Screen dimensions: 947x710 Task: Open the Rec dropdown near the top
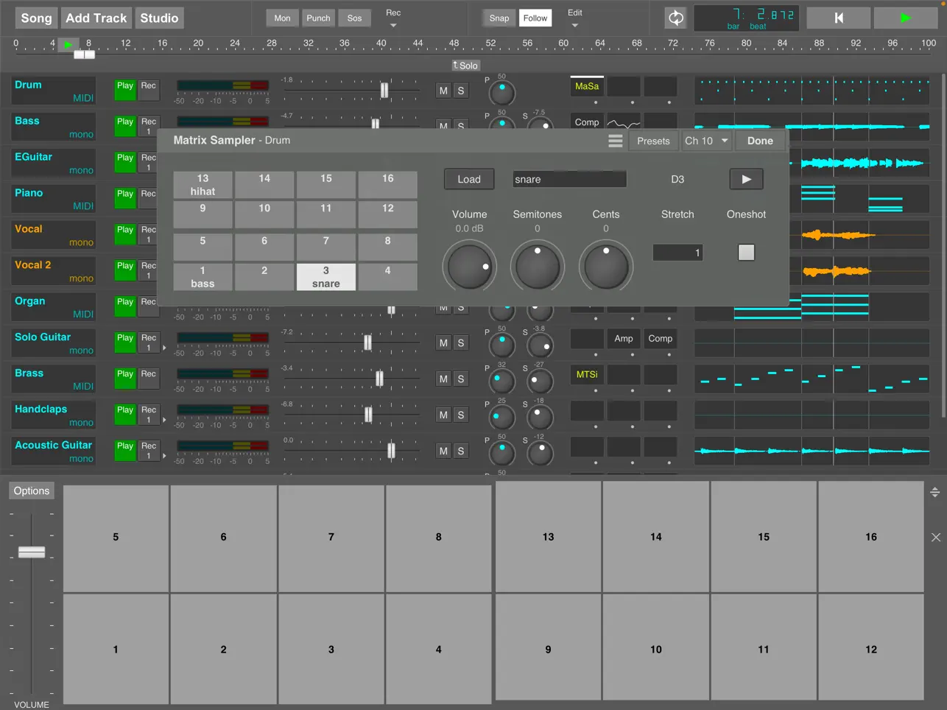click(x=393, y=18)
